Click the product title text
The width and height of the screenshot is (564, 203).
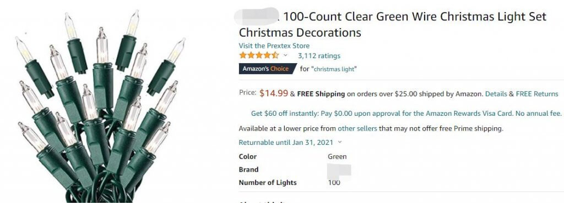392,24
